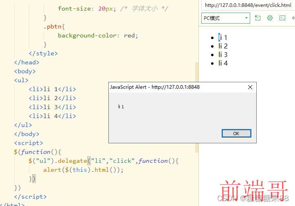Click the 'li 1' list item in preview
The width and height of the screenshot is (295, 206).
(x=223, y=37)
